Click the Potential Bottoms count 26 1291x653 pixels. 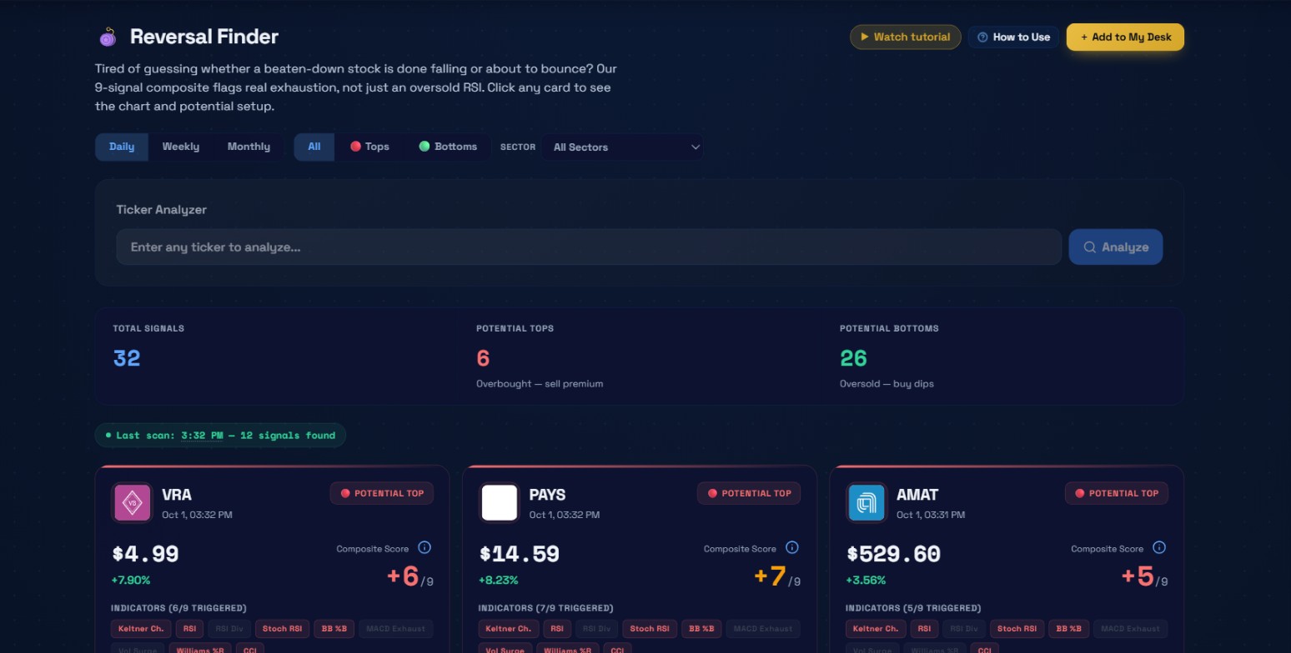853,358
